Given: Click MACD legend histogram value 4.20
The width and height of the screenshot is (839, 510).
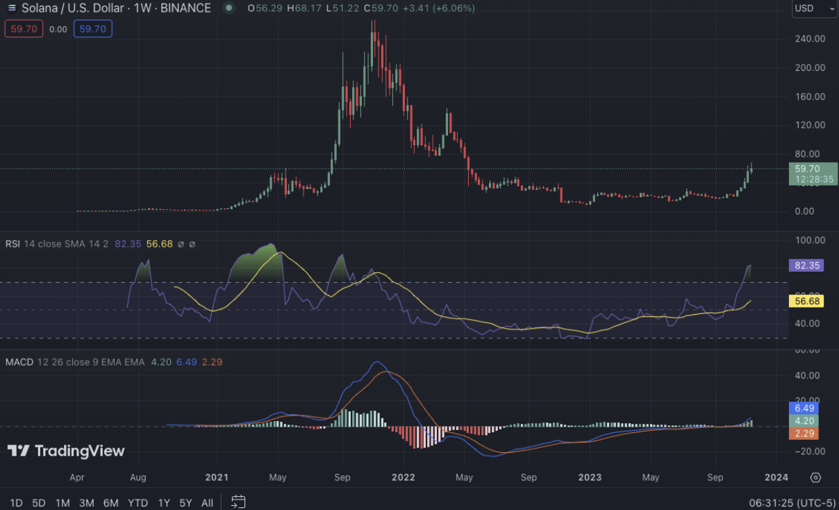Looking at the screenshot, I should pyautogui.click(x=161, y=362).
